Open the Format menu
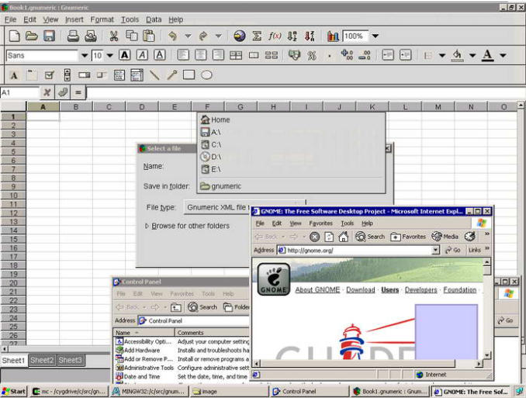The image size is (526, 398). 102,19
